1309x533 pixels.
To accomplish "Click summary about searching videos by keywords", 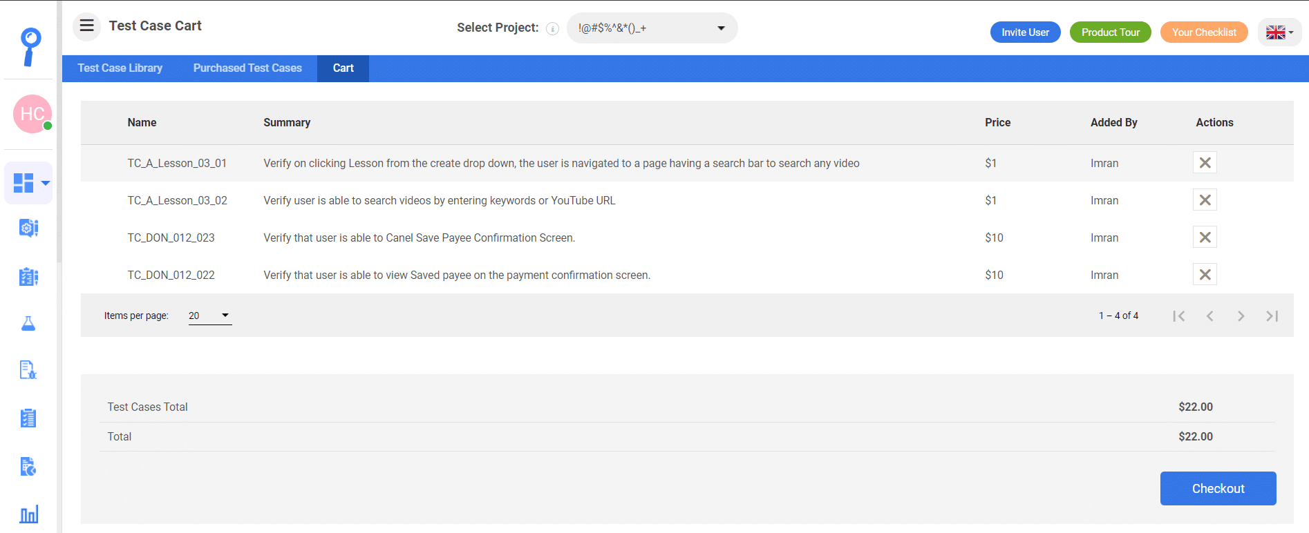I will [439, 201].
